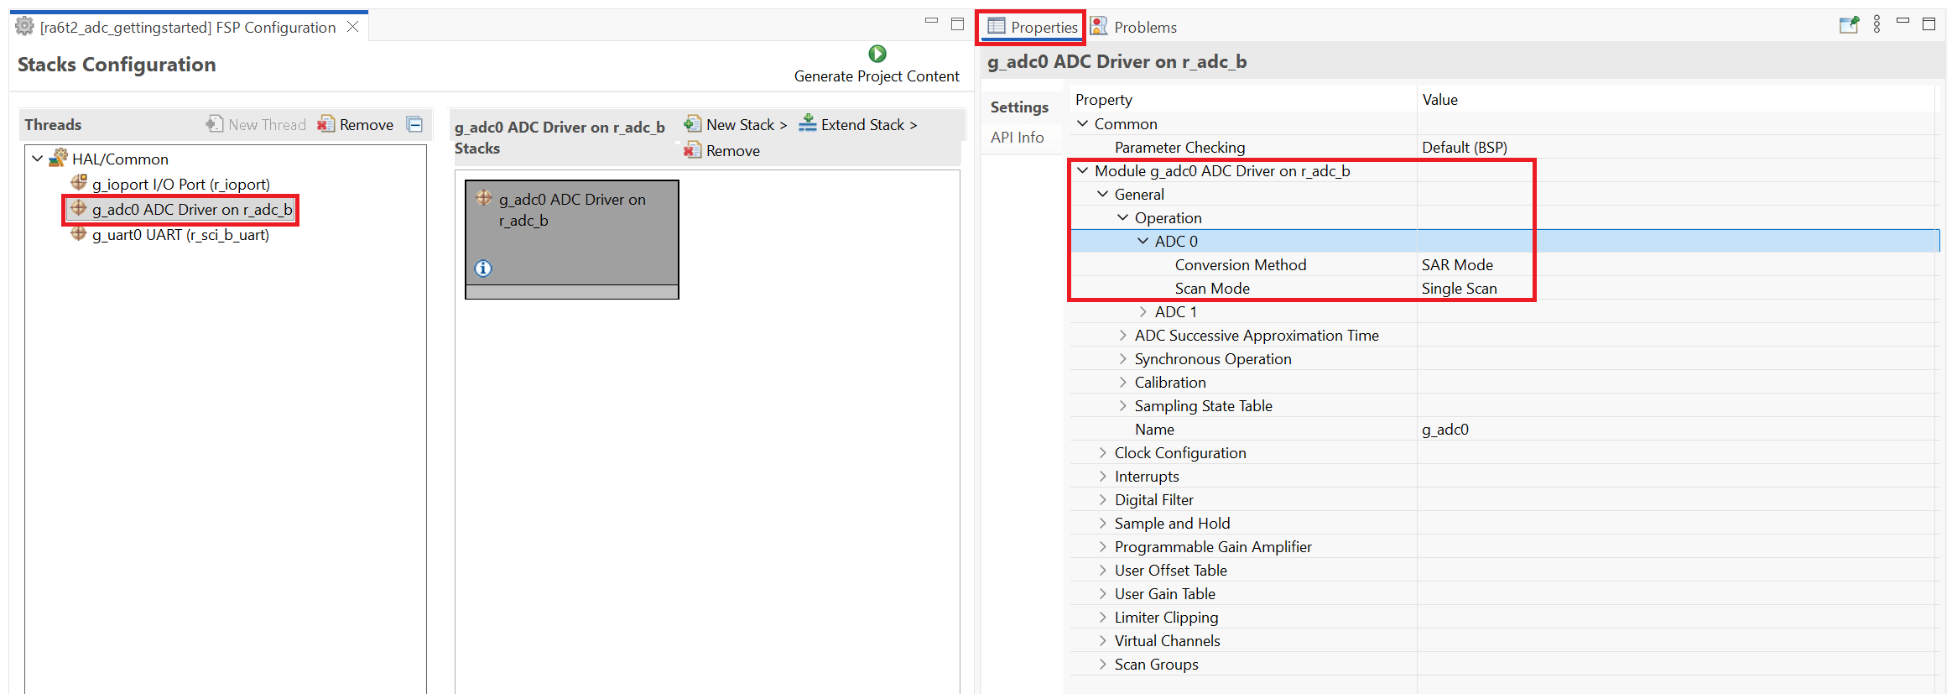
Task: Click the Scan Mode value Single Scan
Action: (1459, 289)
